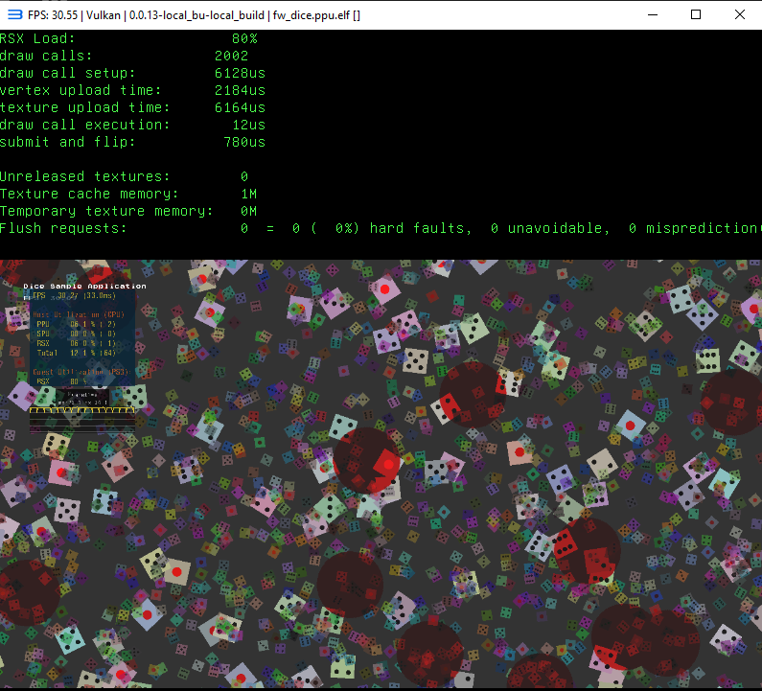Select the 'draw call setup:' label
762x691 pixels.
[67, 73]
